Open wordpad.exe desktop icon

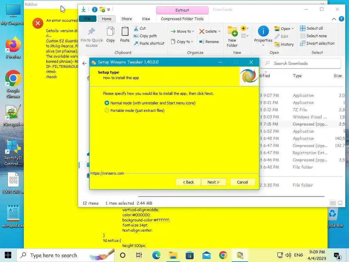point(13,216)
